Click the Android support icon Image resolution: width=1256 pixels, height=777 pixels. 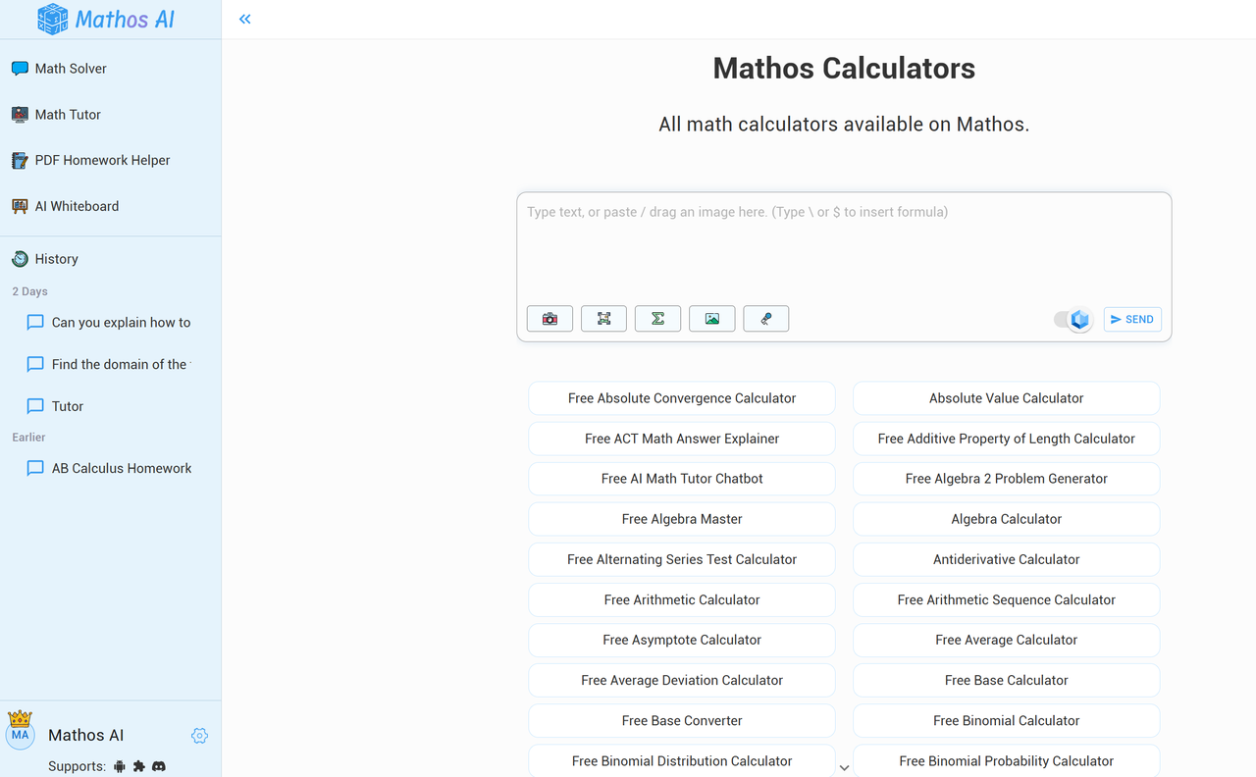pos(120,766)
